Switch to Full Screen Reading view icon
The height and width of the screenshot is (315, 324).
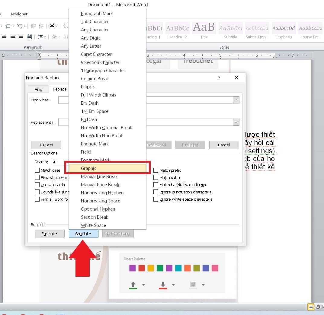coord(318,307)
